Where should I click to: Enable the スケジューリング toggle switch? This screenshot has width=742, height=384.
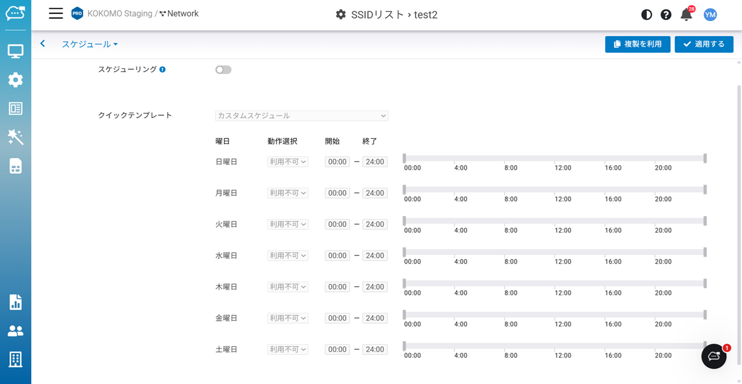(223, 70)
